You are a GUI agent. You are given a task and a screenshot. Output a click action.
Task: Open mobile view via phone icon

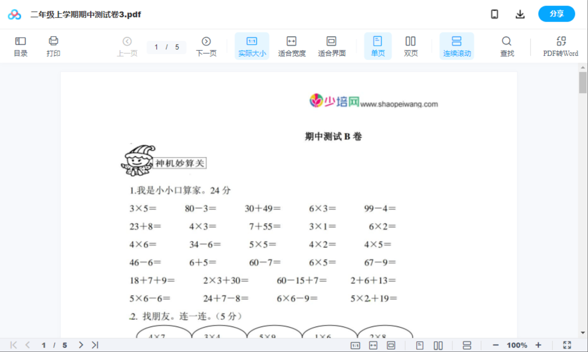(x=494, y=14)
